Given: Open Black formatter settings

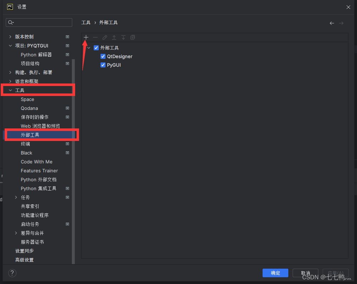Looking at the screenshot, I should point(26,153).
